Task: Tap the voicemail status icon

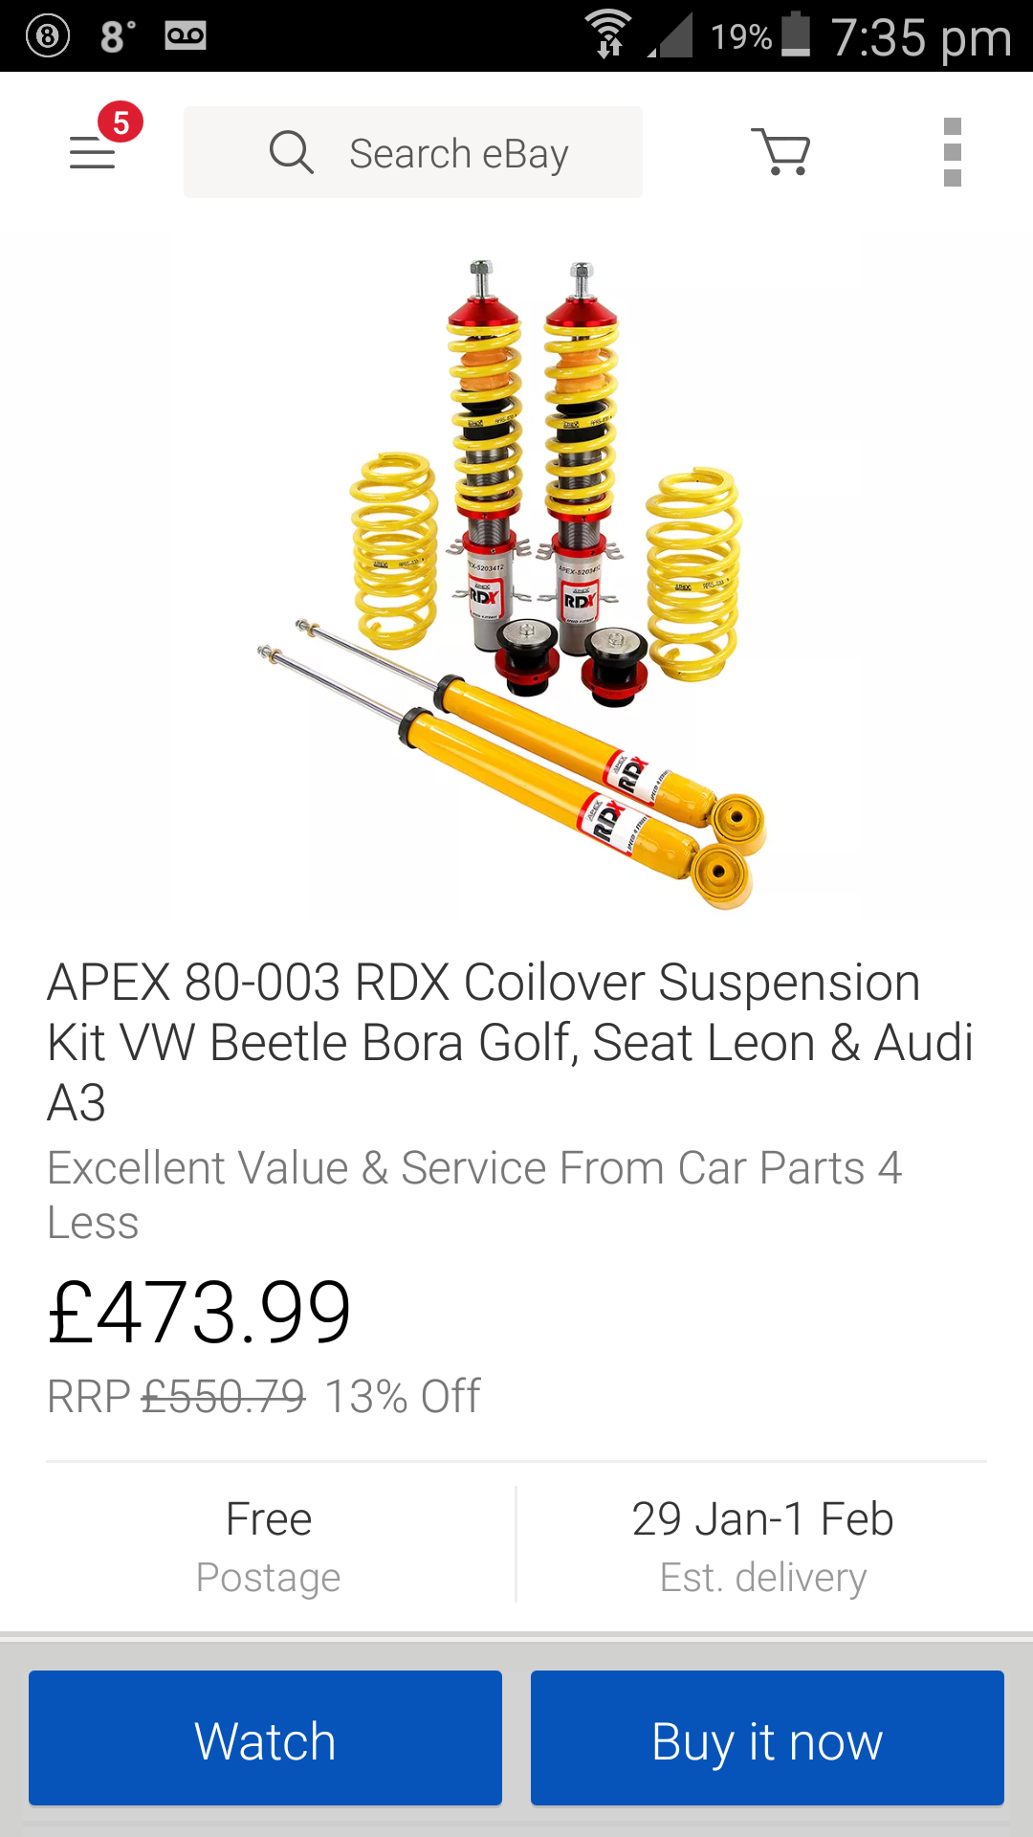Action: 186,36
